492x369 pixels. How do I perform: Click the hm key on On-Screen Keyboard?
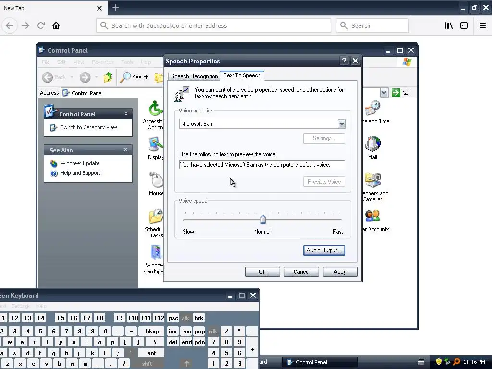click(187, 332)
